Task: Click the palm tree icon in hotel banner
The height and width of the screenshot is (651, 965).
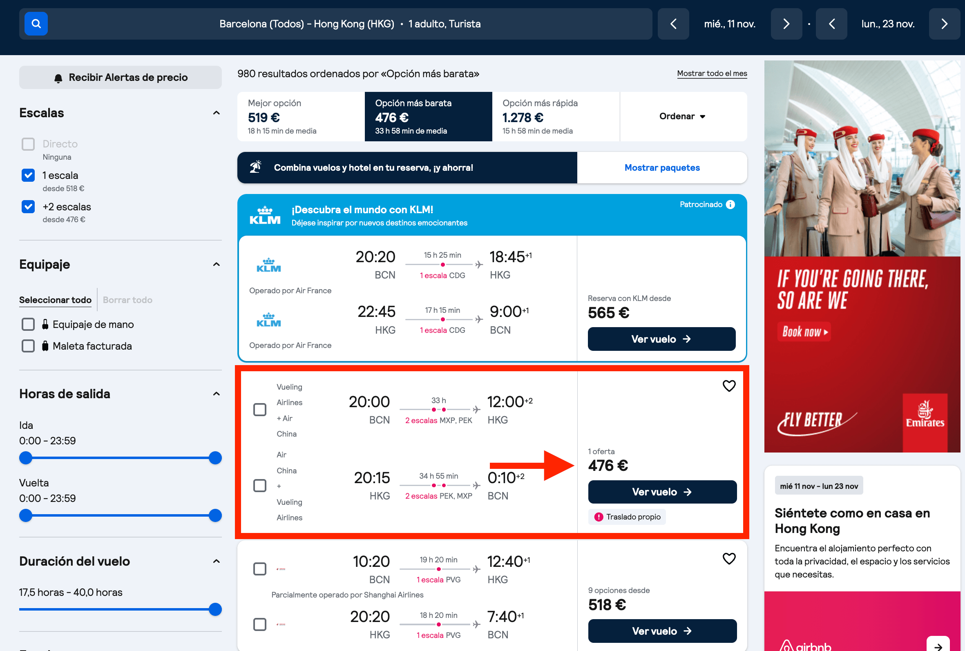Action: click(x=255, y=167)
